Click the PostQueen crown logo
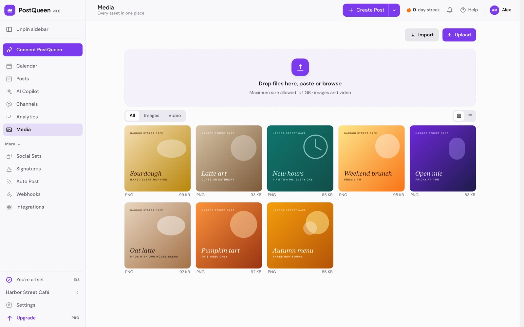The image size is (524, 327). point(10,10)
